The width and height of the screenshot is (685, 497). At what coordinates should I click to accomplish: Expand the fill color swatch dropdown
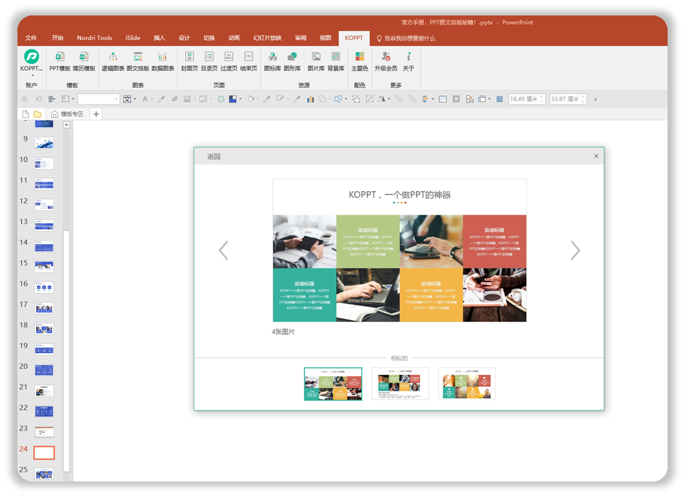tap(241, 99)
